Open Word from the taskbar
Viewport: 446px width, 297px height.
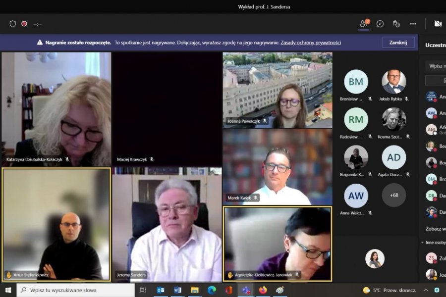[x=177, y=290]
